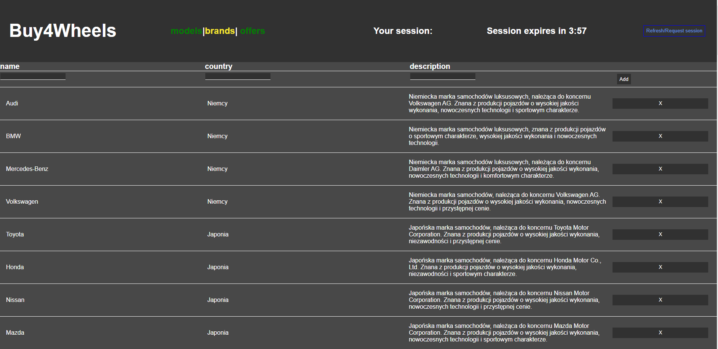718x349 pixels.
Task: Delete the Honda row with X
Action: 660,267
